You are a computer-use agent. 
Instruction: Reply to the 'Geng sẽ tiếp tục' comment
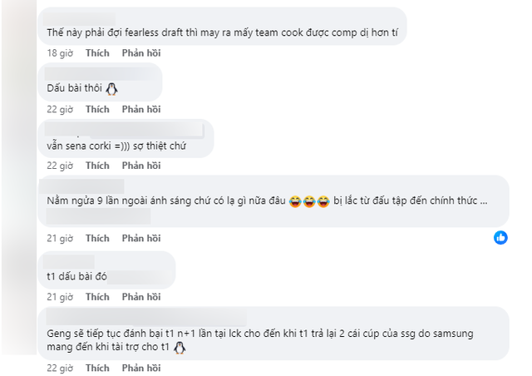point(140,368)
